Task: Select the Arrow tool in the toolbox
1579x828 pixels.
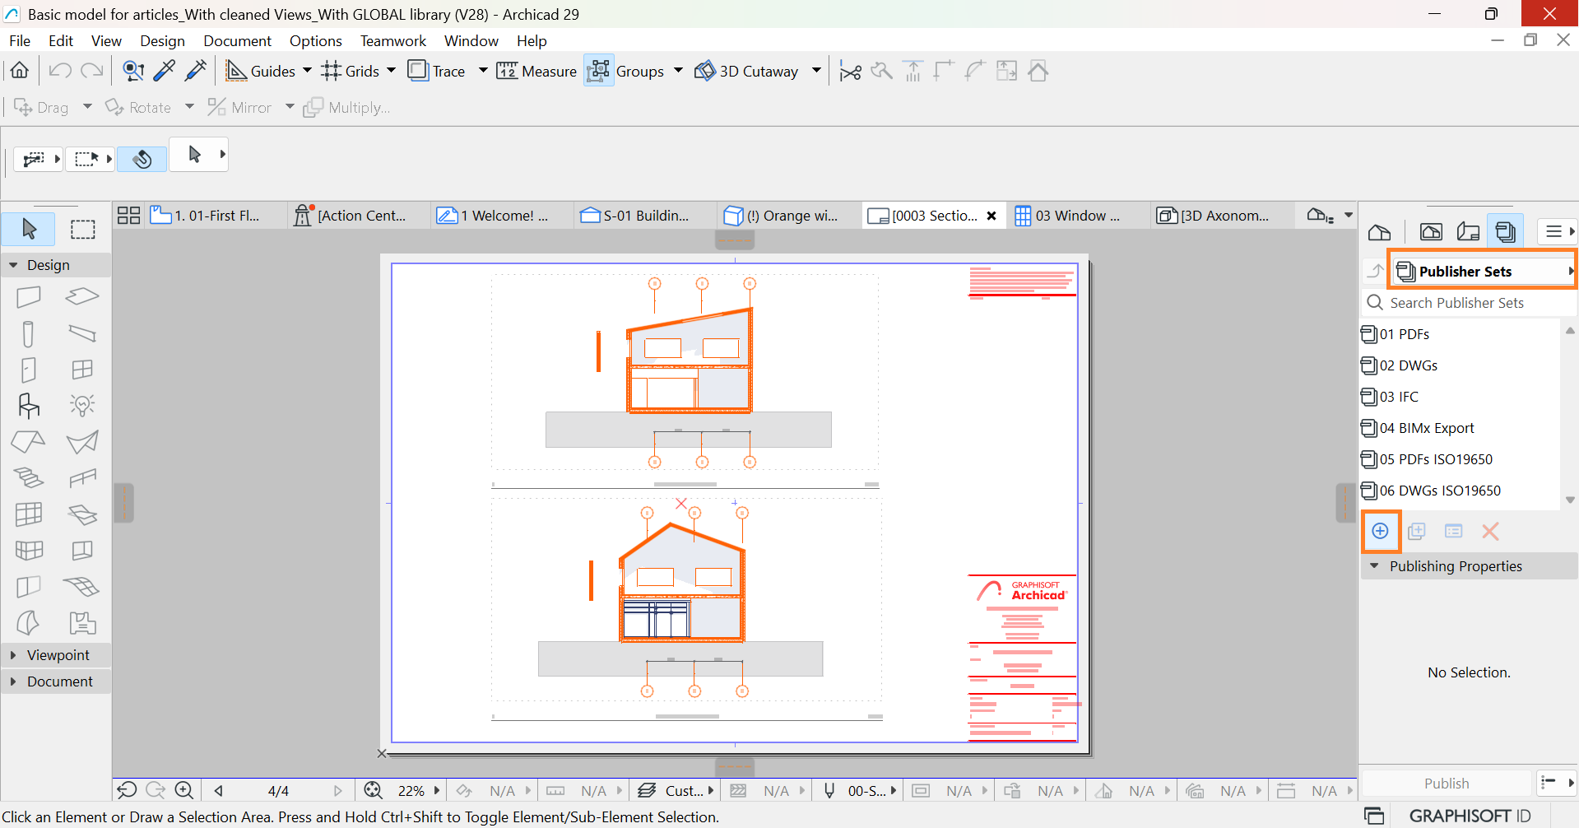Action: coord(30,229)
